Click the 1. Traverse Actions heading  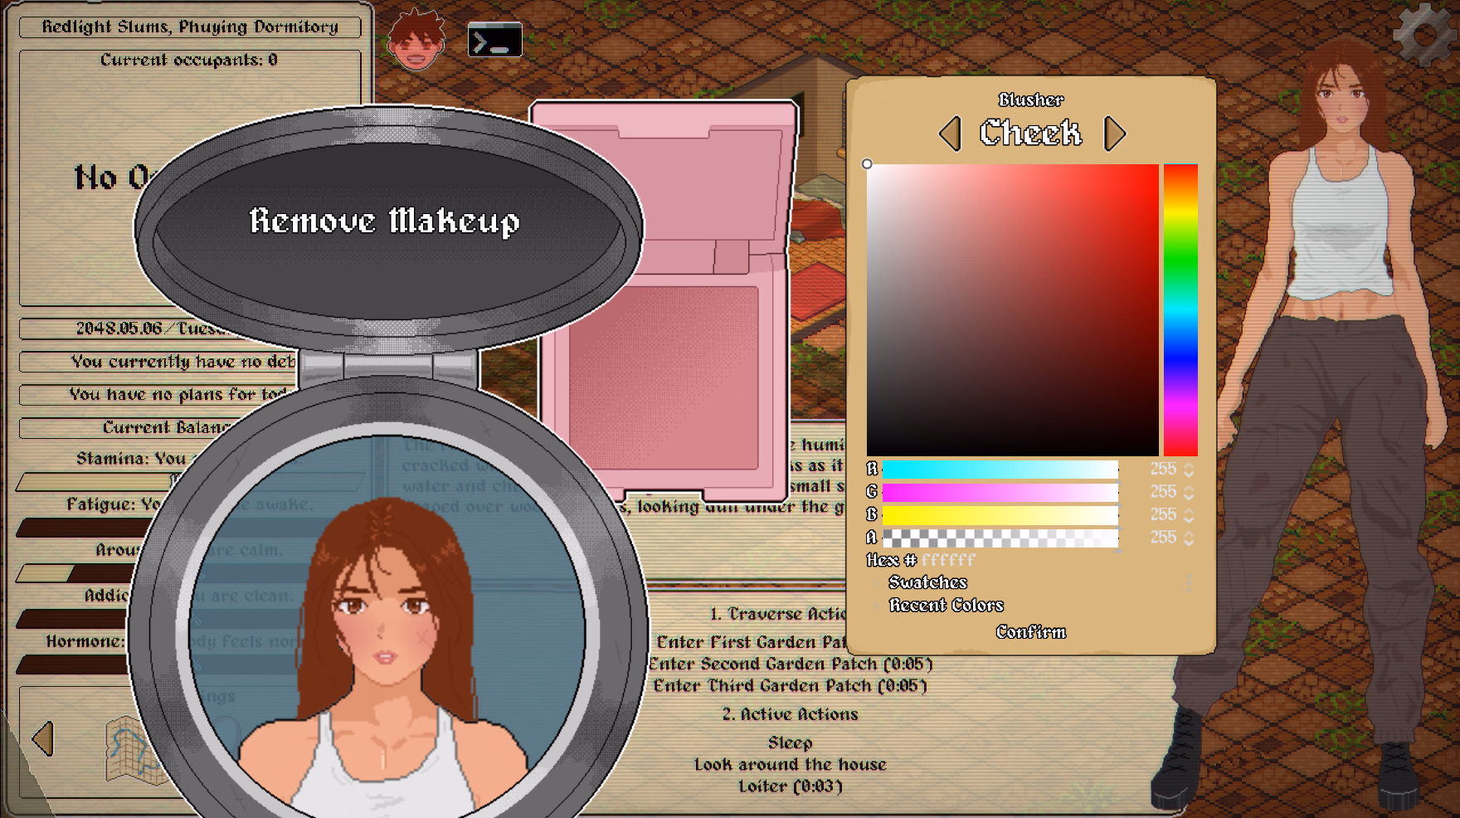(778, 614)
